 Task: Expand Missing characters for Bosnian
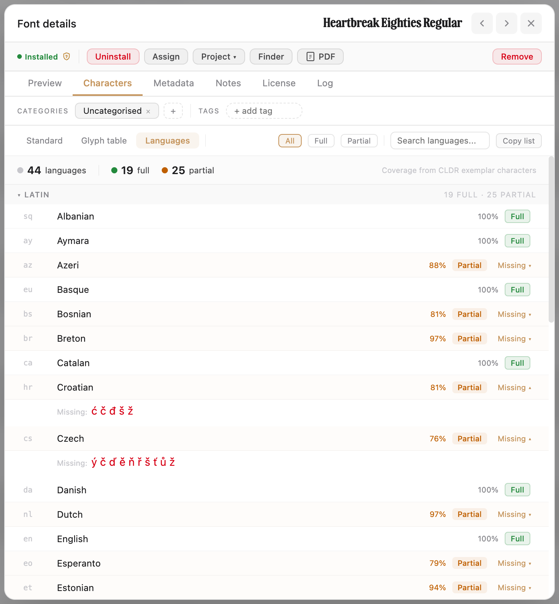coord(514,314)
